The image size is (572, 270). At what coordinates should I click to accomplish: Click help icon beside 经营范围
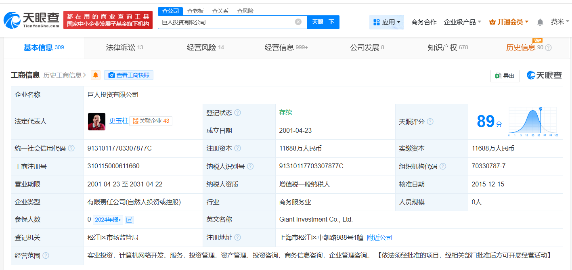tap(46, 255)
